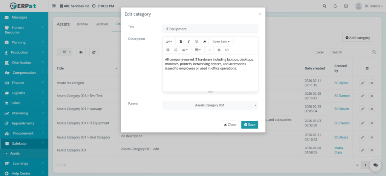386x176 pixels.
Task: Open notifications bell in top bar
Action: pos(335,6)
